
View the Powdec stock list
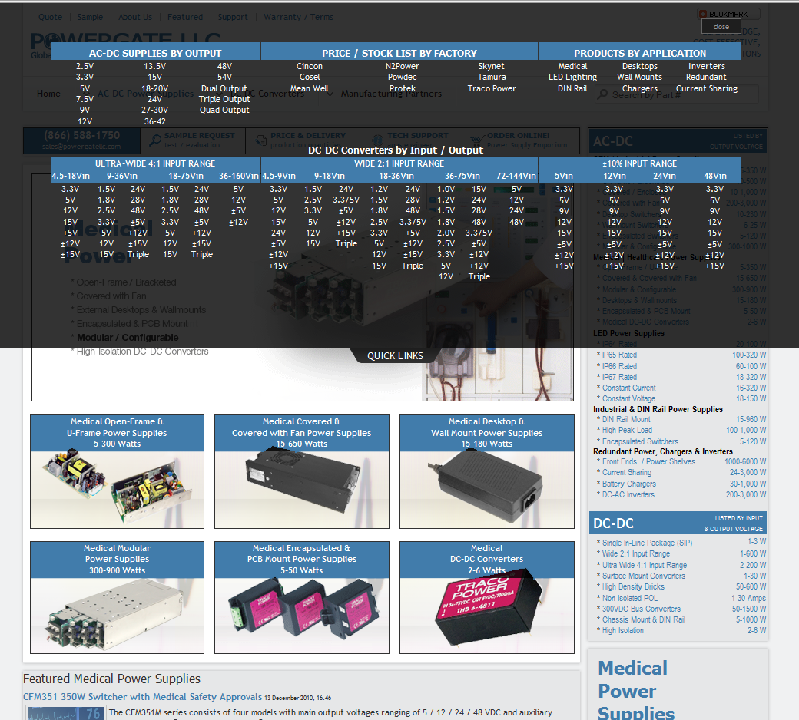click(402, 77)
